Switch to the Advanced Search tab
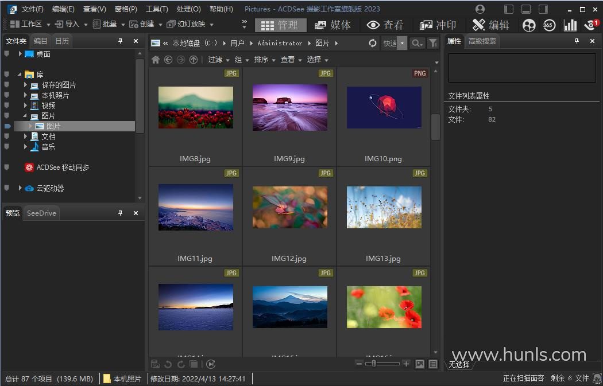Screen dimensions: 603x386 click(x=482, y=41)
